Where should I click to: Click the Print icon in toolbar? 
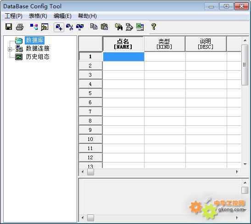[20, 27]
